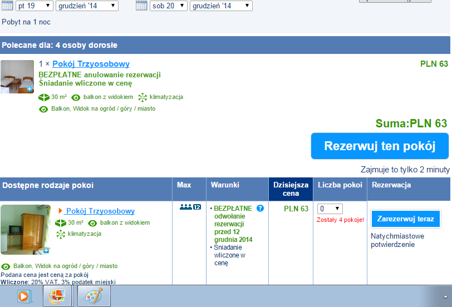The image size is (452, 307).
Task: Open check-out month dropdown grudzień '14
Action: click(221, 6)
